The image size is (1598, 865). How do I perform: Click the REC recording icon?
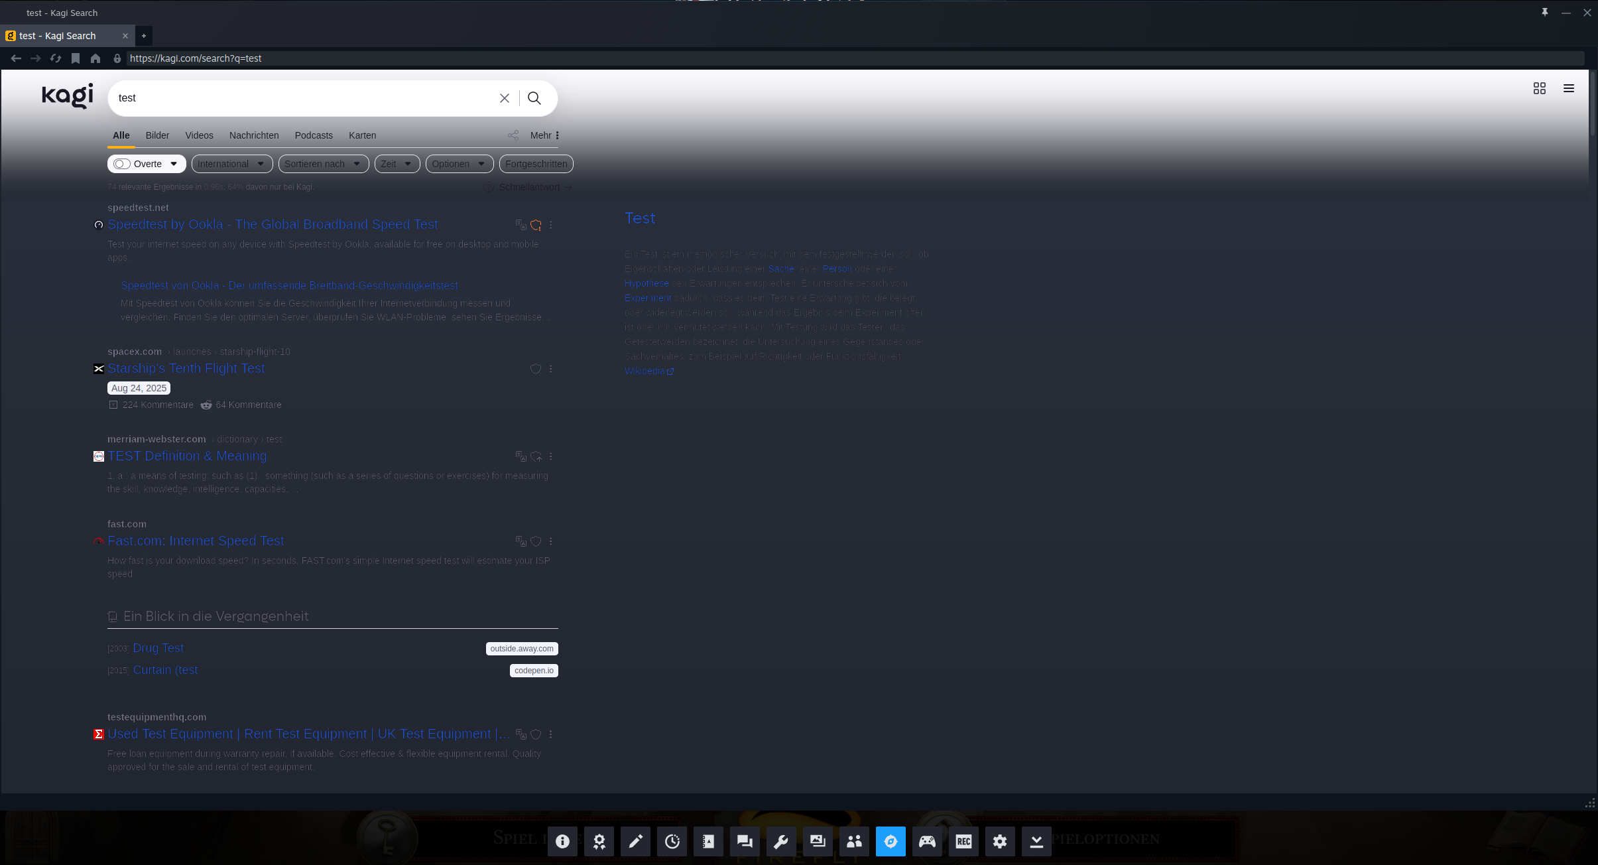(x=963, y=842)
